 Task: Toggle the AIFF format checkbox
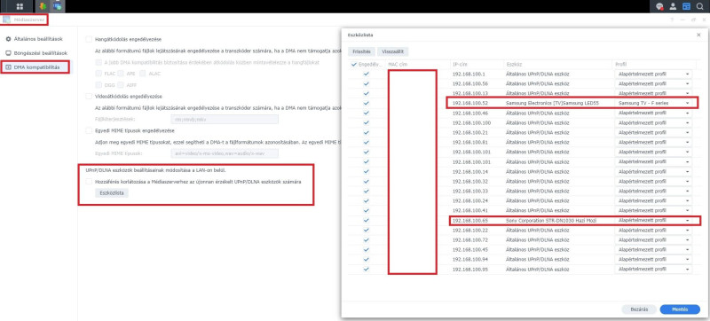121,85
